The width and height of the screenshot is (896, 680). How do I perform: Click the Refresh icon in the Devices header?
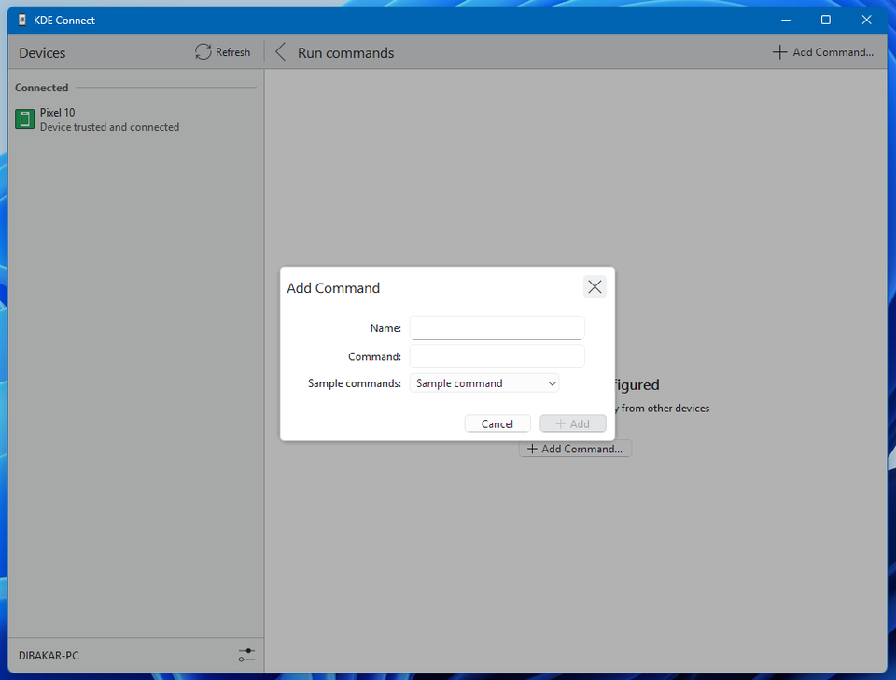pyautogui.click(x=202, y=51)
